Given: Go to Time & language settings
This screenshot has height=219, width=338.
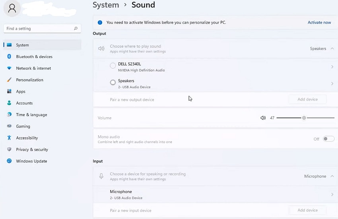Looking at the screenshot, I should click(x=31, y=115).
